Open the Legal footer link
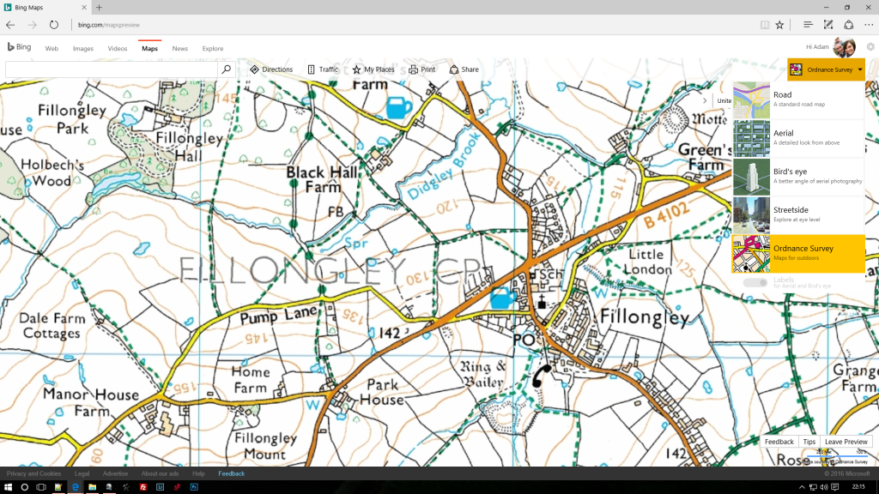The height and width of the screenshot is (494, 879). pyautogui.click(x=82, y=473)
